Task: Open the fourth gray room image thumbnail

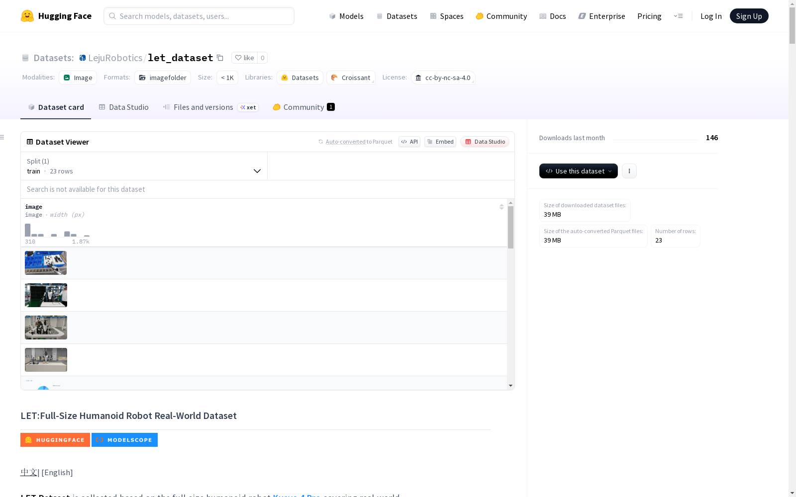Action: [x=46, y=360]
